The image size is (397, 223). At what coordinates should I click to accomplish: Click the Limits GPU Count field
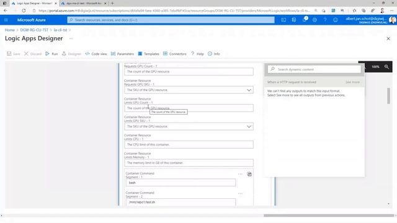pyautogui.click(x=189, y=108)
